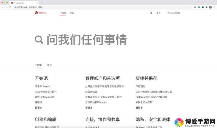This screenshot has width=217, height=128.
Task: Open the browser three-dot menu
Action: 214,7
